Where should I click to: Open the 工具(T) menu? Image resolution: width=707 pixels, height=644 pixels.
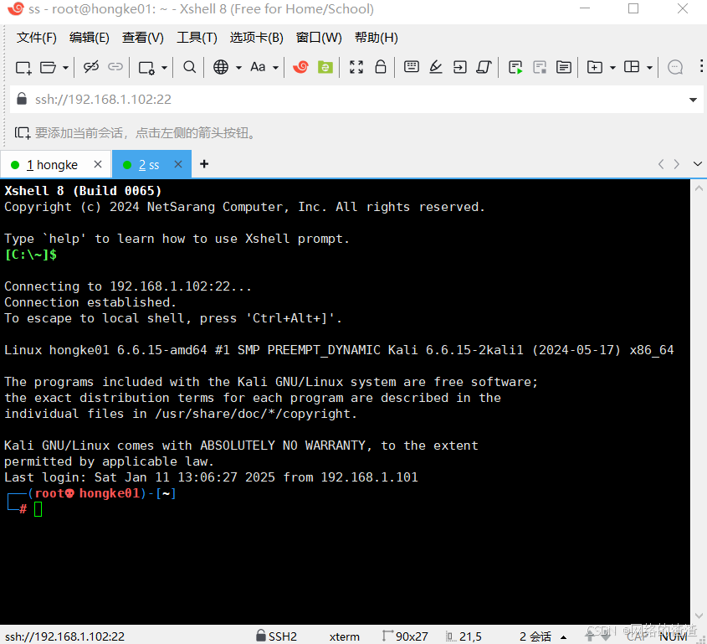point(197,38)
